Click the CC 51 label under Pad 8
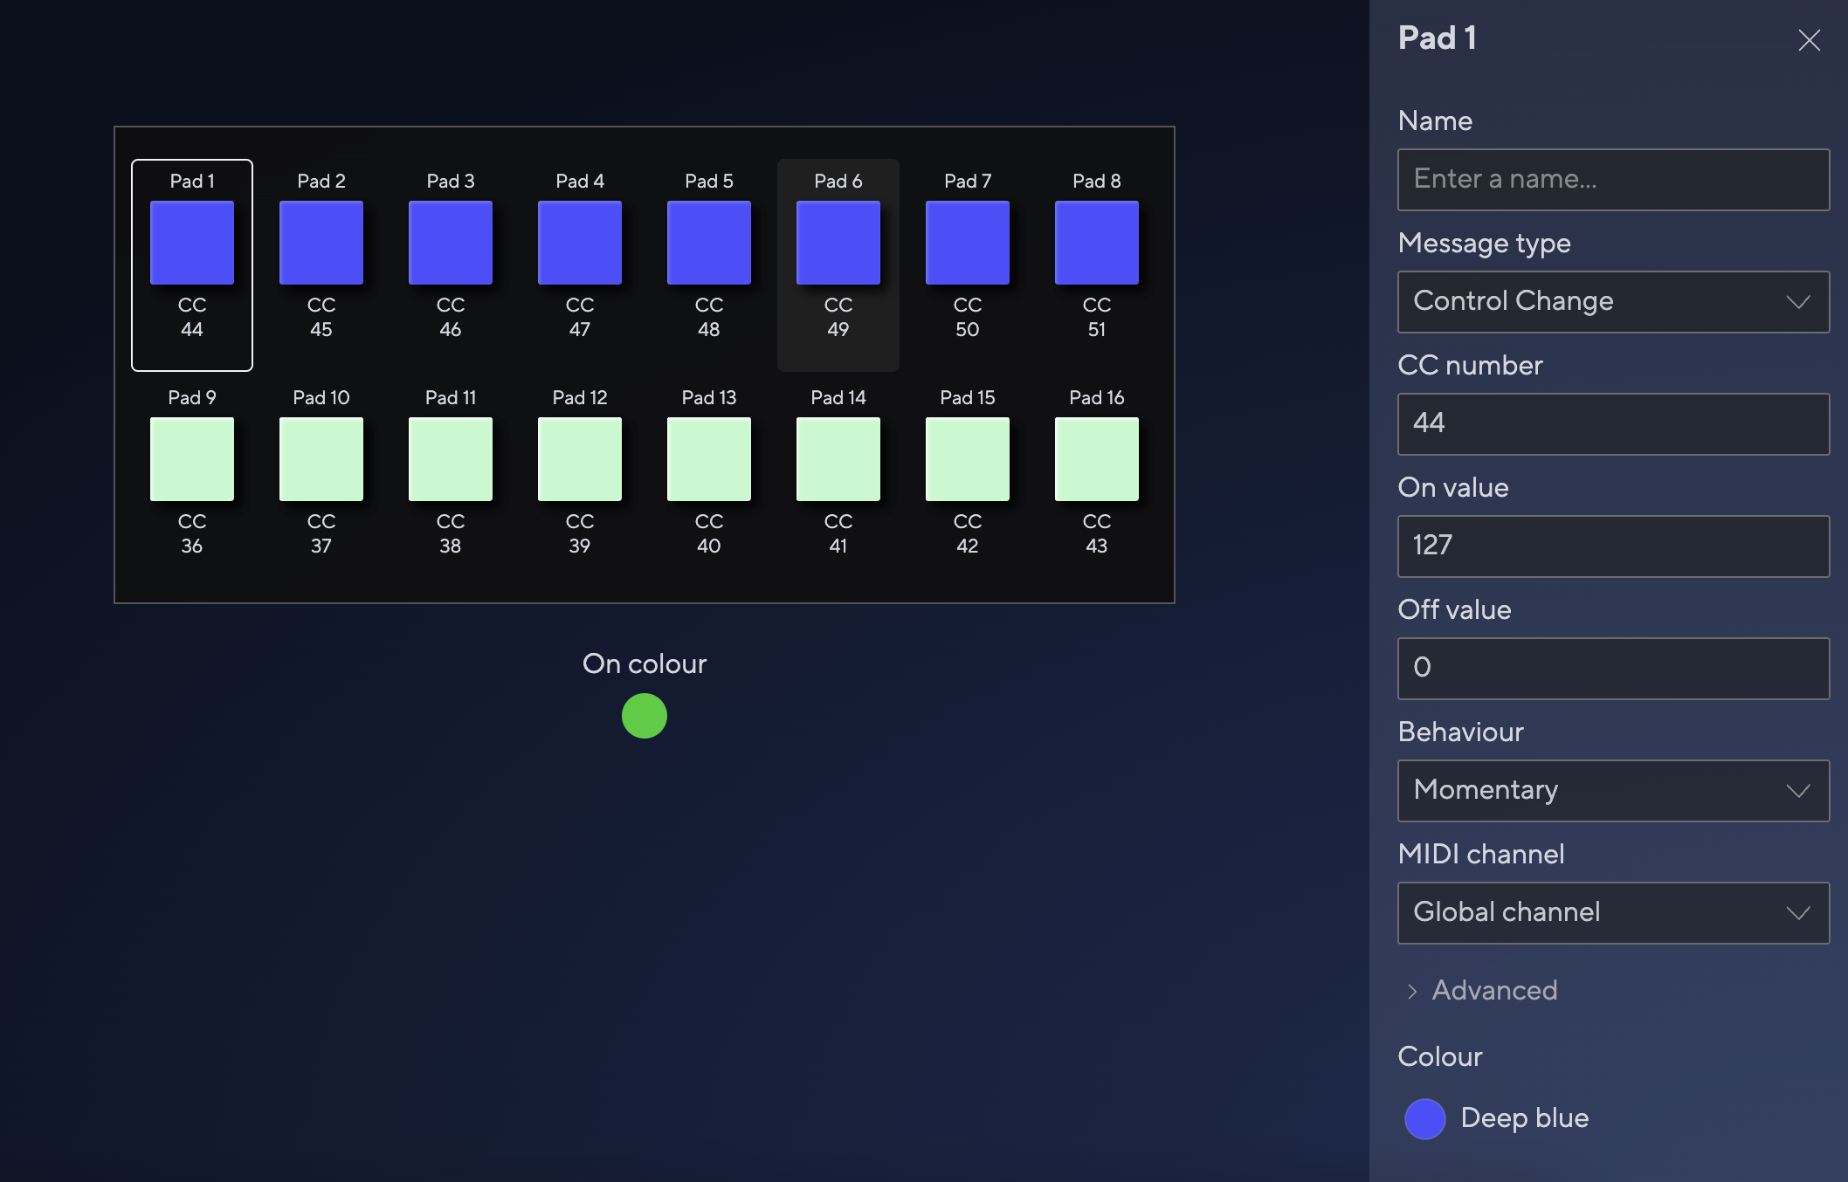This screenshot has height=1182, width=1848. (x=1097, y=317)
